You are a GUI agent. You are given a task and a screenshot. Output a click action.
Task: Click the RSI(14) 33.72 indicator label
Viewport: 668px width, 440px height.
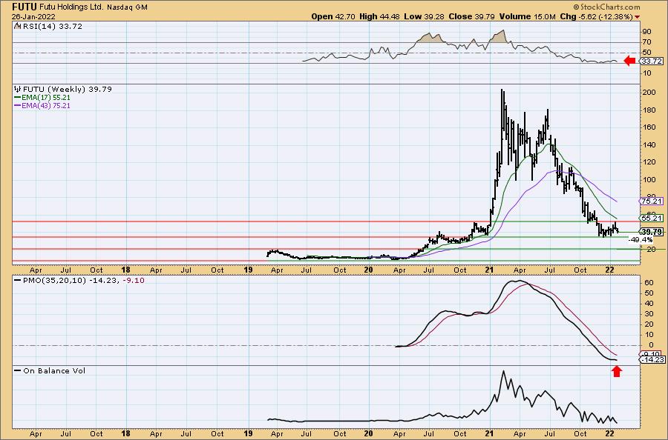pyautogui.click(x=53, y=26)
